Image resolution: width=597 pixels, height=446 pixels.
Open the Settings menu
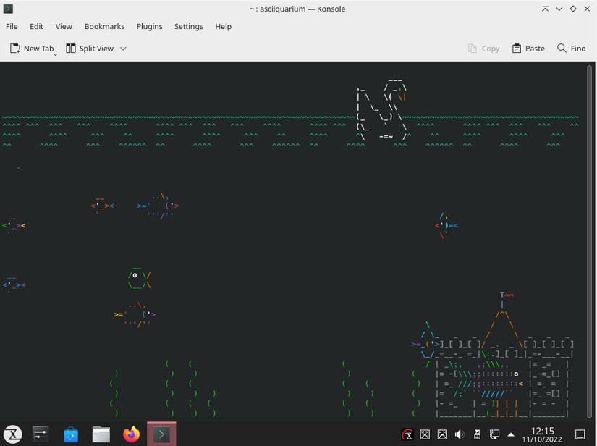tap(188, 26)
